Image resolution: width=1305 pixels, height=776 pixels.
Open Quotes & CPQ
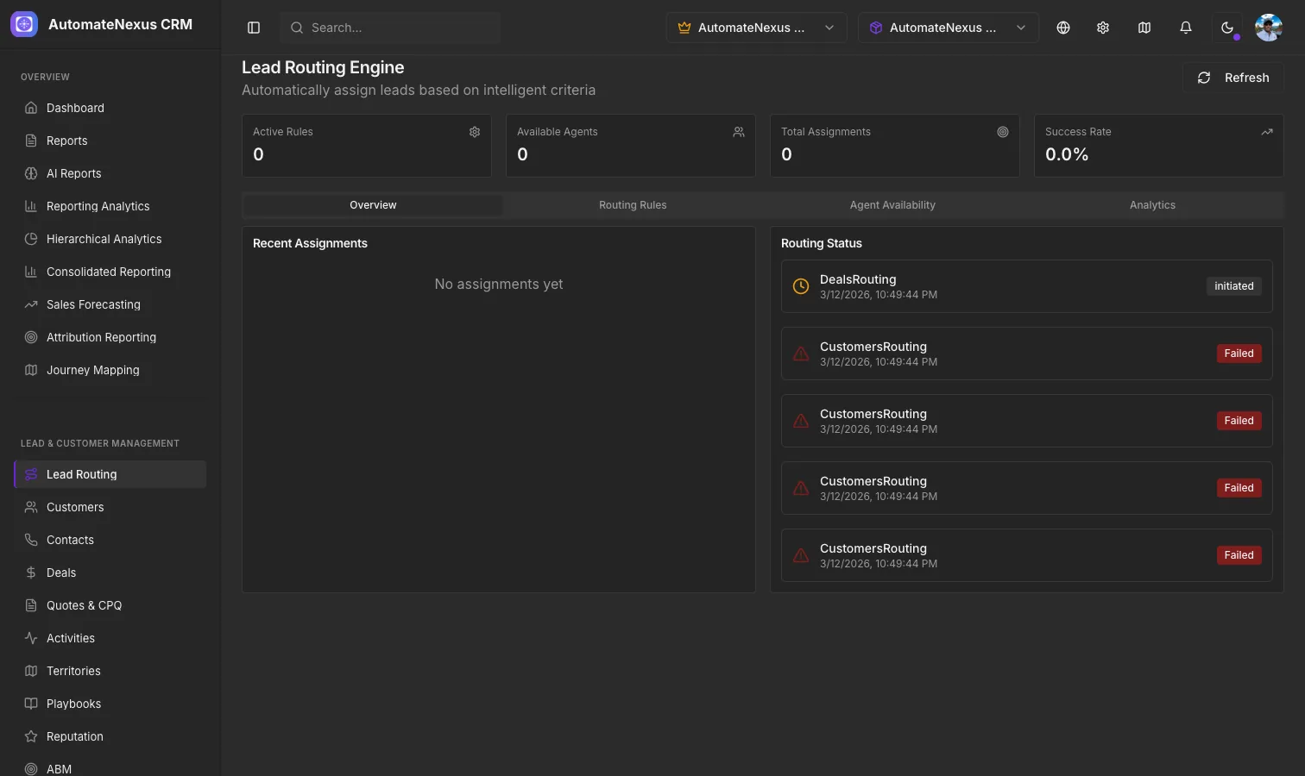[110, 605]
